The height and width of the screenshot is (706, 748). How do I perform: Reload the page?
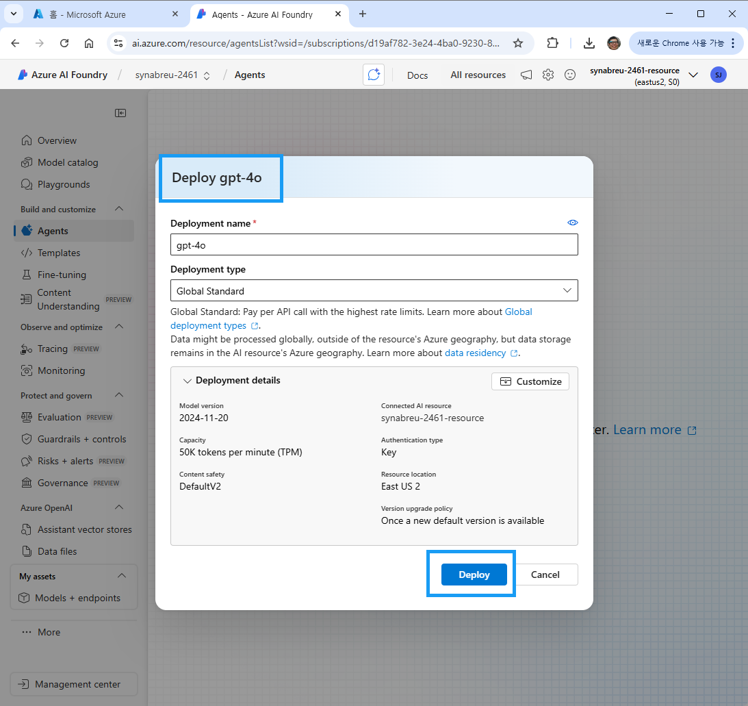64,43
